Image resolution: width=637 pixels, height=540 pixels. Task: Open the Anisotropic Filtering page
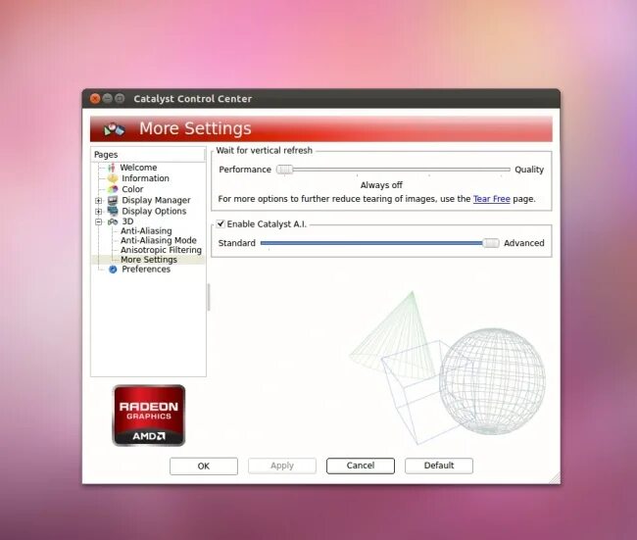161,250
